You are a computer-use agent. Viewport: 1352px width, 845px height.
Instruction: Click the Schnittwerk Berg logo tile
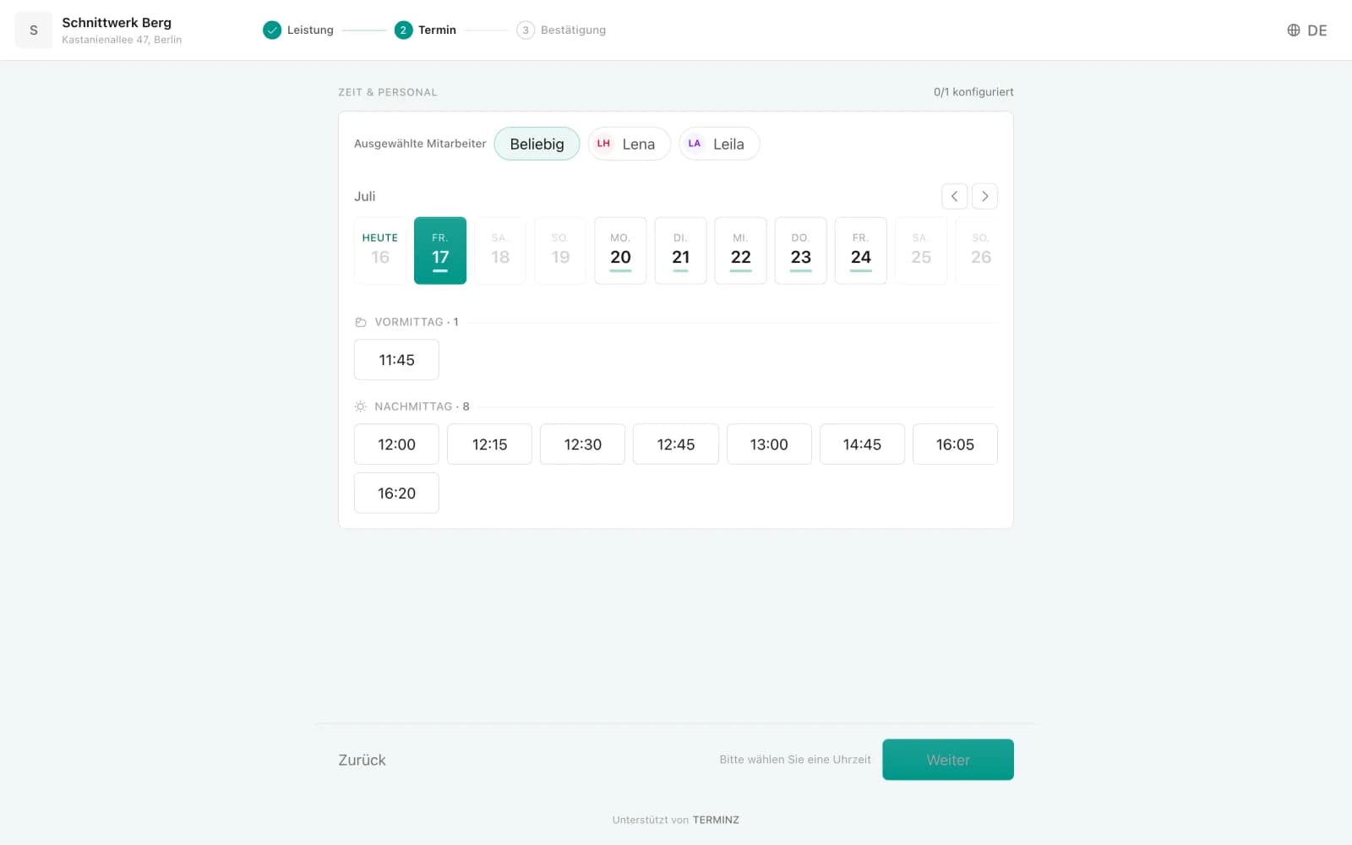pos(34,30)
